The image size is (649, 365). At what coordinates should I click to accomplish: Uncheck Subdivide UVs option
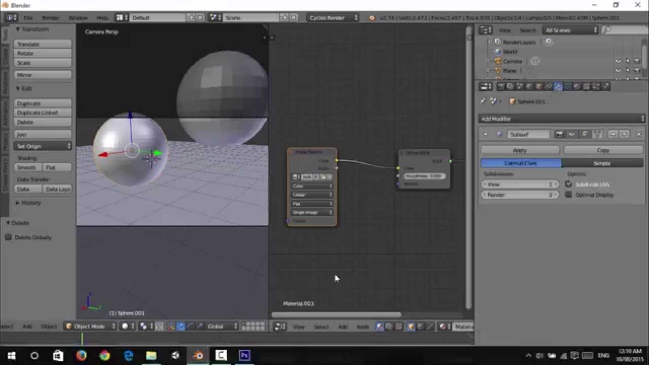coord(568,184)
